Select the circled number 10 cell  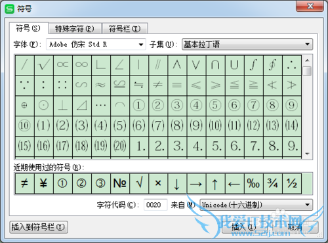[25, 126]
